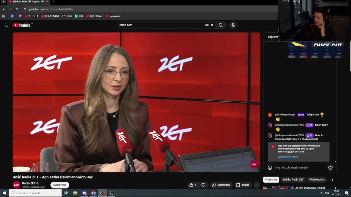Click the Radio ZET video player
This screenshot has height=197, width=351.
[136, 102]
